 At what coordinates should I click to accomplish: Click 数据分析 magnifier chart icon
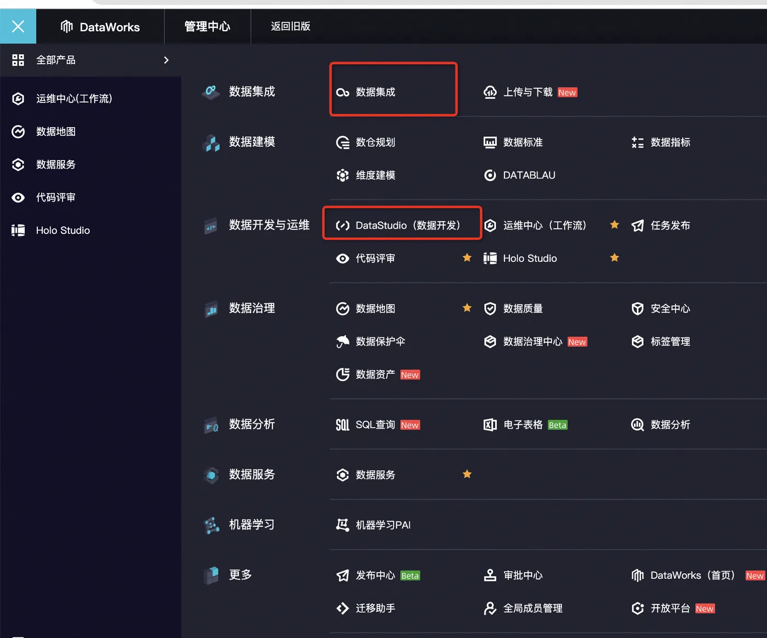[x=638, y=425]
